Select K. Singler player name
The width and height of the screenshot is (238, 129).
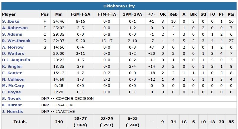[12, 67]
